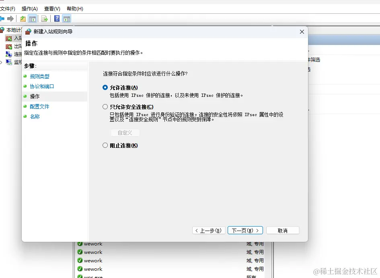The width and height of the screenshot is (380, 278).
Task: Select the 操作 step in the steps list
Action: pos(35,96)
